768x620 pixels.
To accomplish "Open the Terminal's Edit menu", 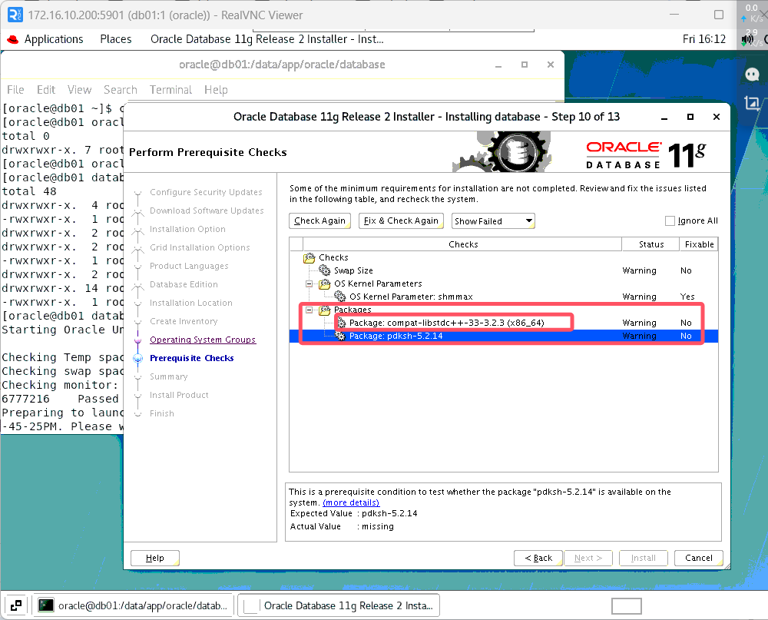I will pyautogui.click(x=45, y=90).
